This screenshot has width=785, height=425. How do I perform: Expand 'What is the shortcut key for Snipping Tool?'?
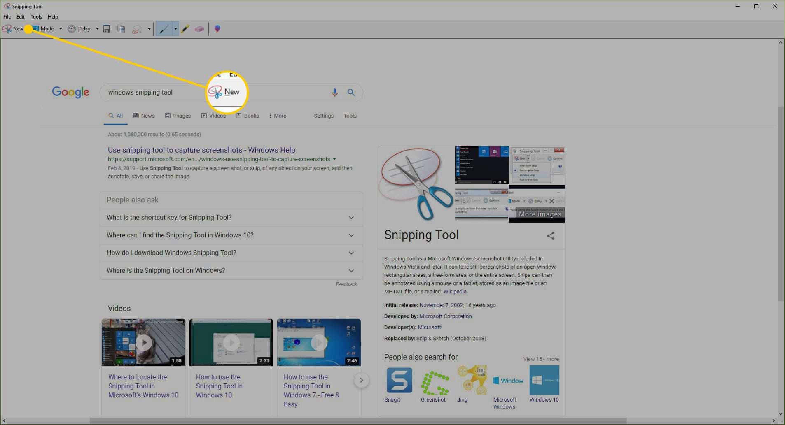tap(231, 218)
